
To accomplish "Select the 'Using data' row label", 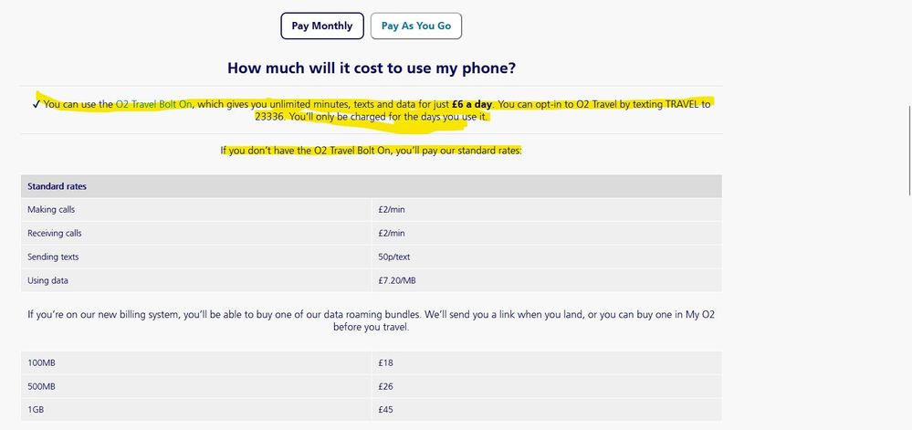I will pos(47,280).
